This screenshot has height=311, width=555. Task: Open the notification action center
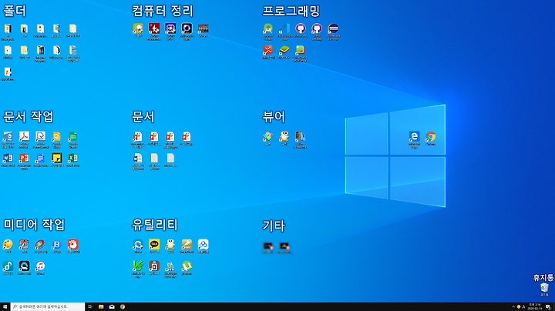[548, 306]
